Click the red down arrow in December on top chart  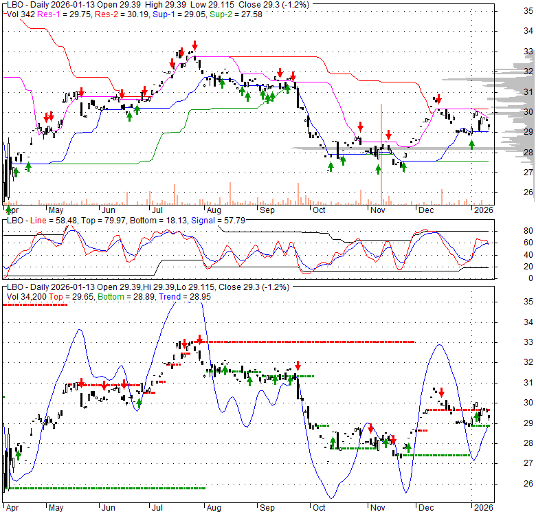point(438,100)
